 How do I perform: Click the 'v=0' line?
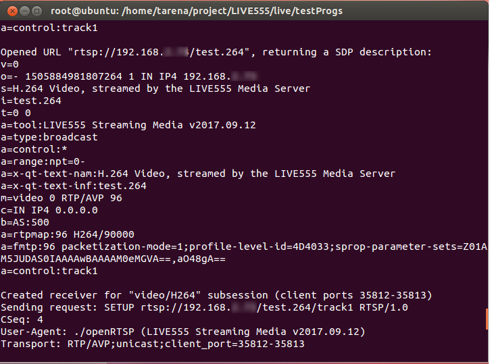pos(9,64)
